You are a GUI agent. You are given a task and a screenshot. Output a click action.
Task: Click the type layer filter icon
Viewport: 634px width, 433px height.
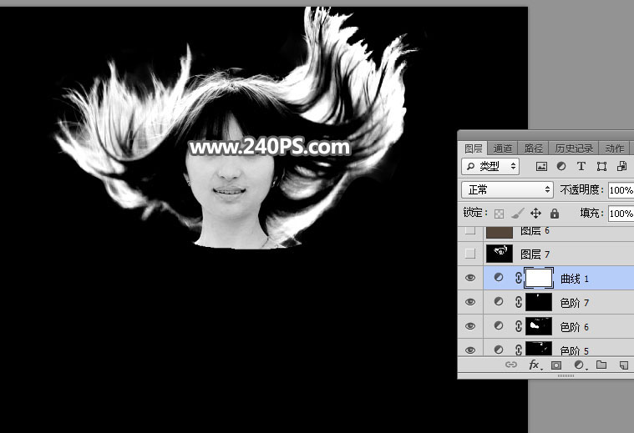click(x=581, y=167)
